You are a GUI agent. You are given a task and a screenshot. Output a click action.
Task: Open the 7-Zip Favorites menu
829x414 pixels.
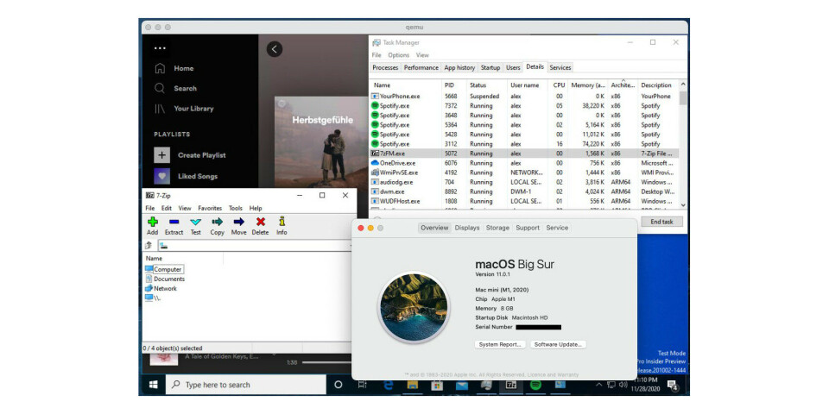tap(210, 208)
